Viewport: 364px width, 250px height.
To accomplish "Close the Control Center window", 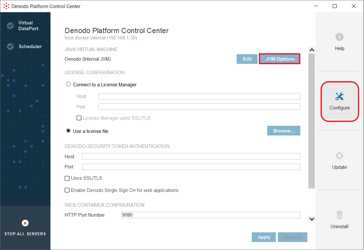I will [x=354, y=6].
